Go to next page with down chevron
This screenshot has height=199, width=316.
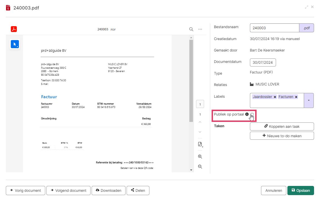point(200,132)
